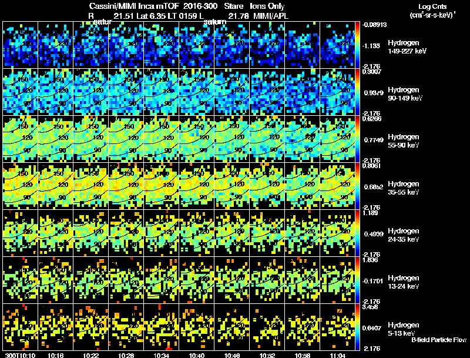Click the 'Hydrogen 90-149 keV' row label

click(405, 94)
